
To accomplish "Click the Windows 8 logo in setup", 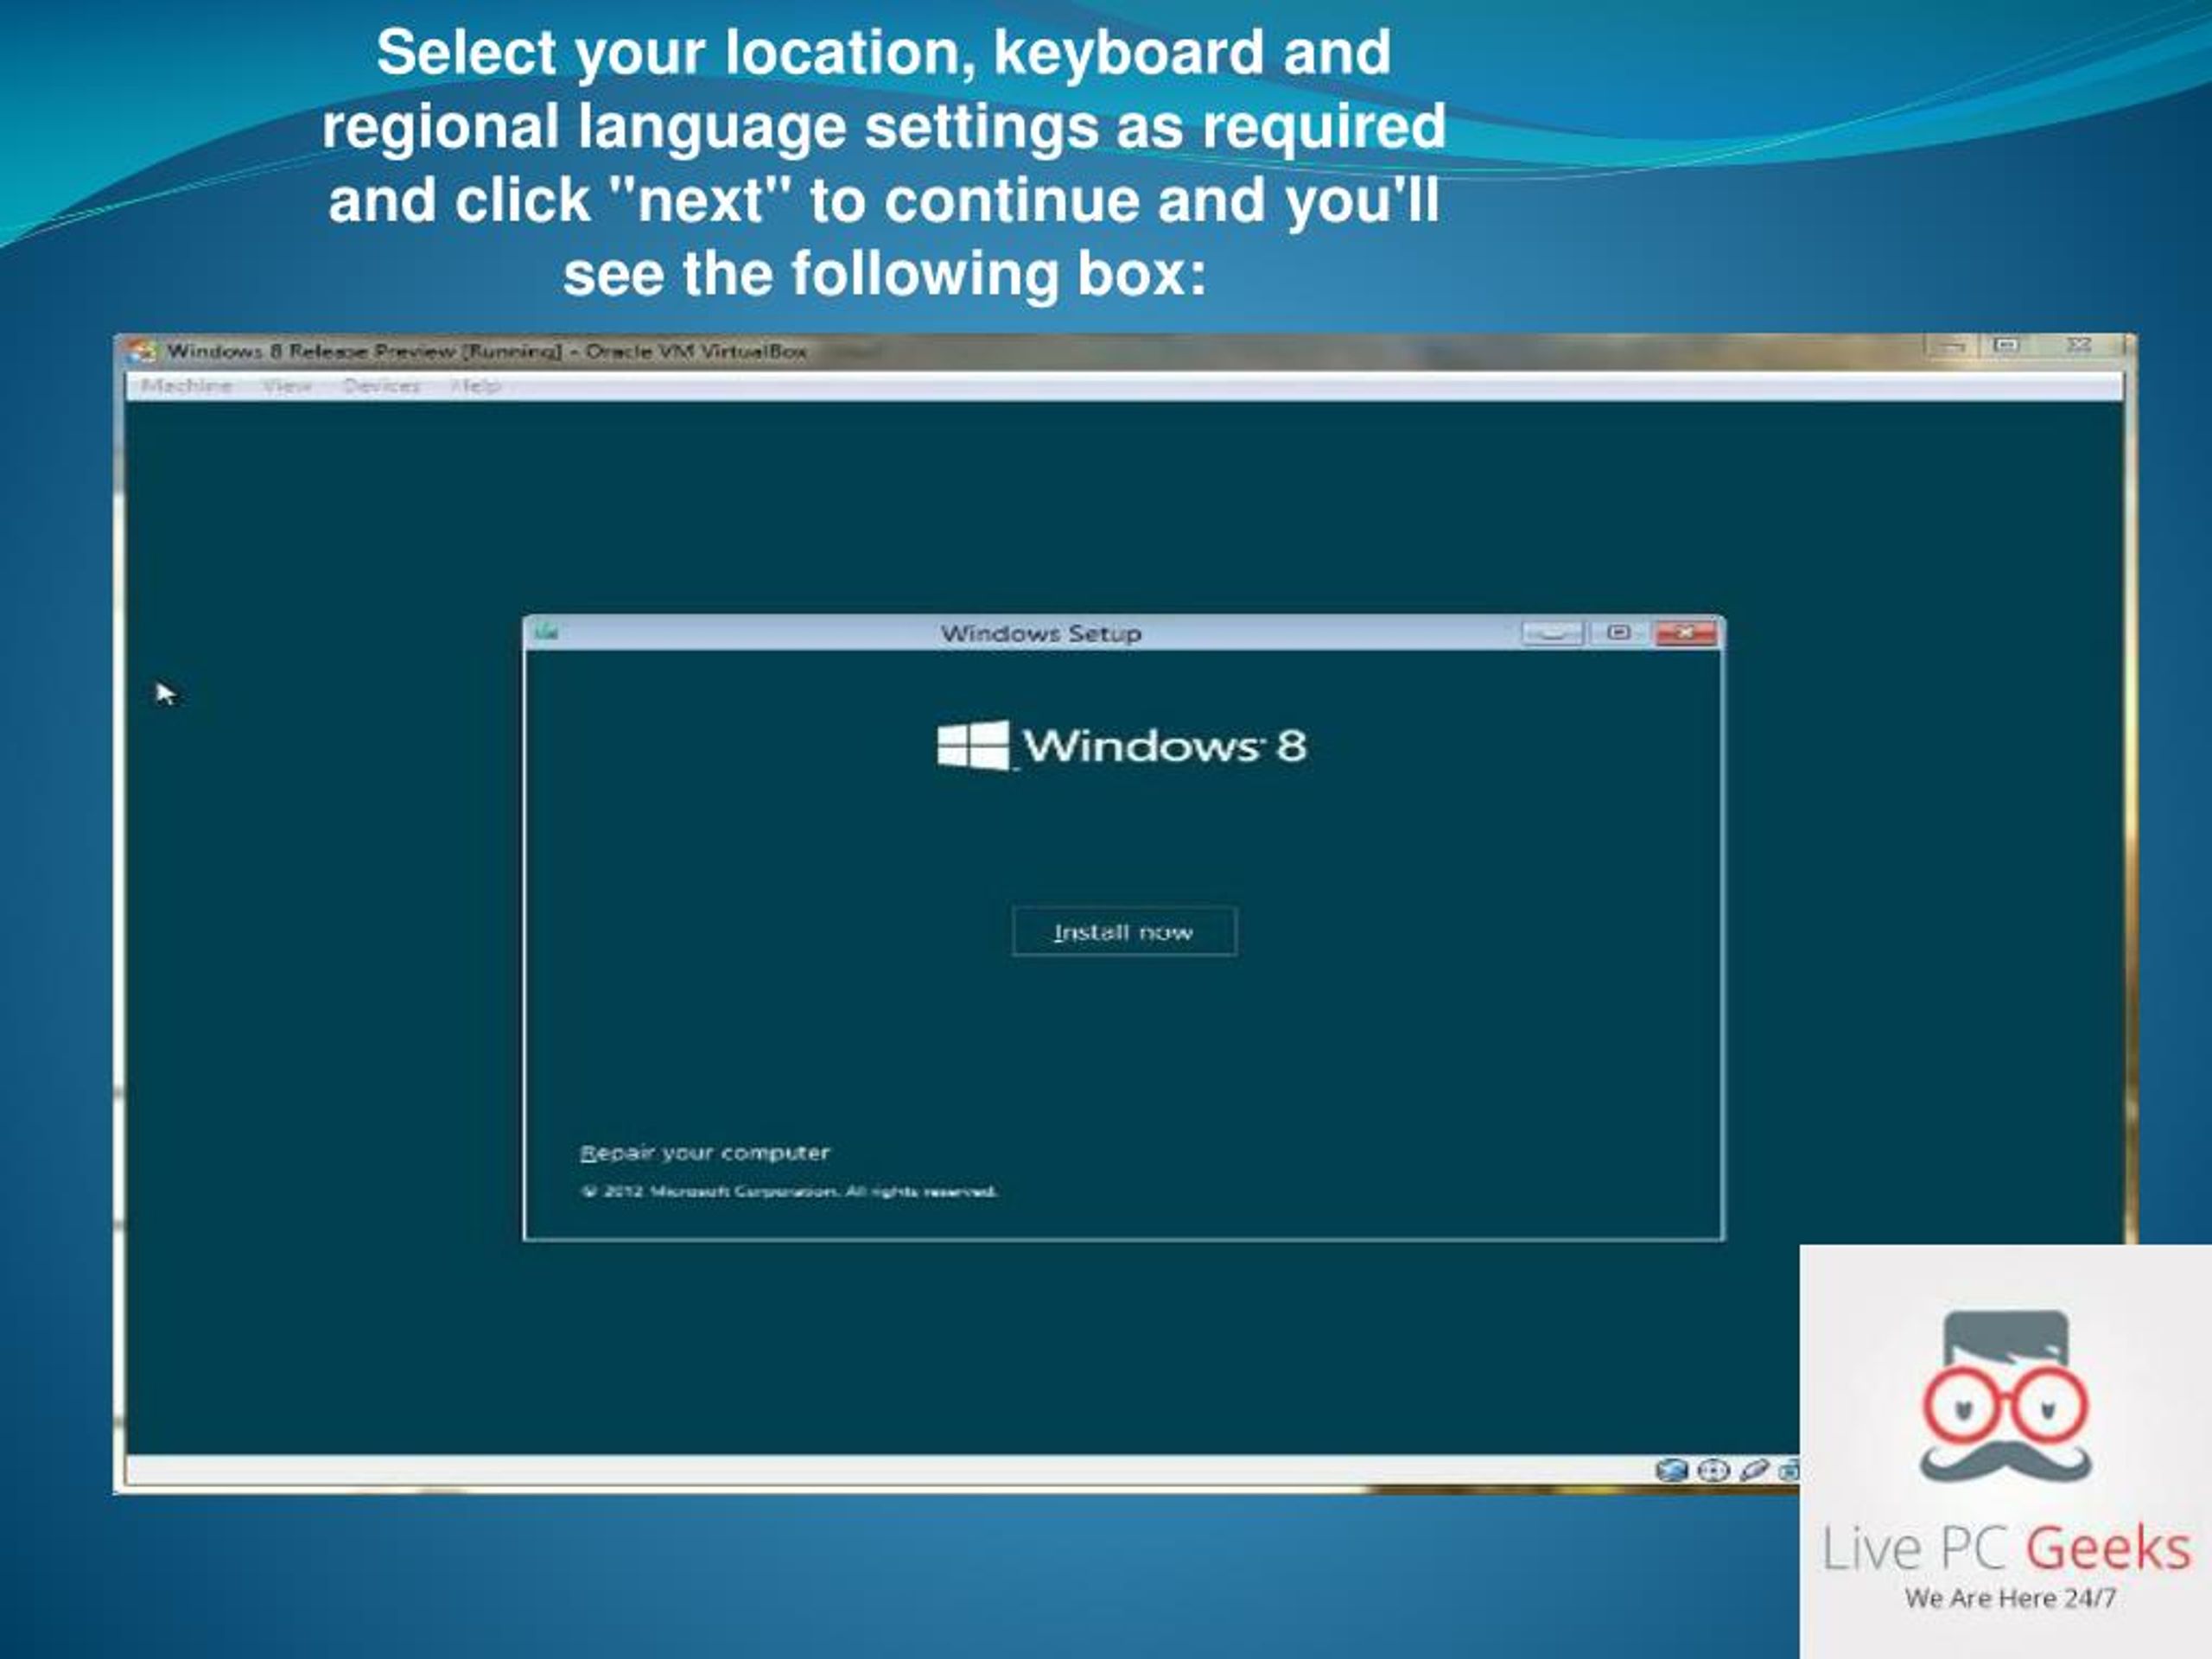I will click(1122, 746).
